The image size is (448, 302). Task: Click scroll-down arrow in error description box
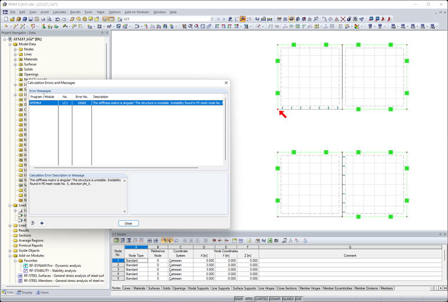click(x=124, y=211)
